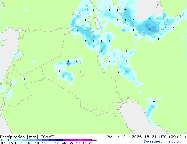Click the 0.5–1 mm legend color swatch
Viewport: 187px width, 144px height.
[x=12, y=140]
